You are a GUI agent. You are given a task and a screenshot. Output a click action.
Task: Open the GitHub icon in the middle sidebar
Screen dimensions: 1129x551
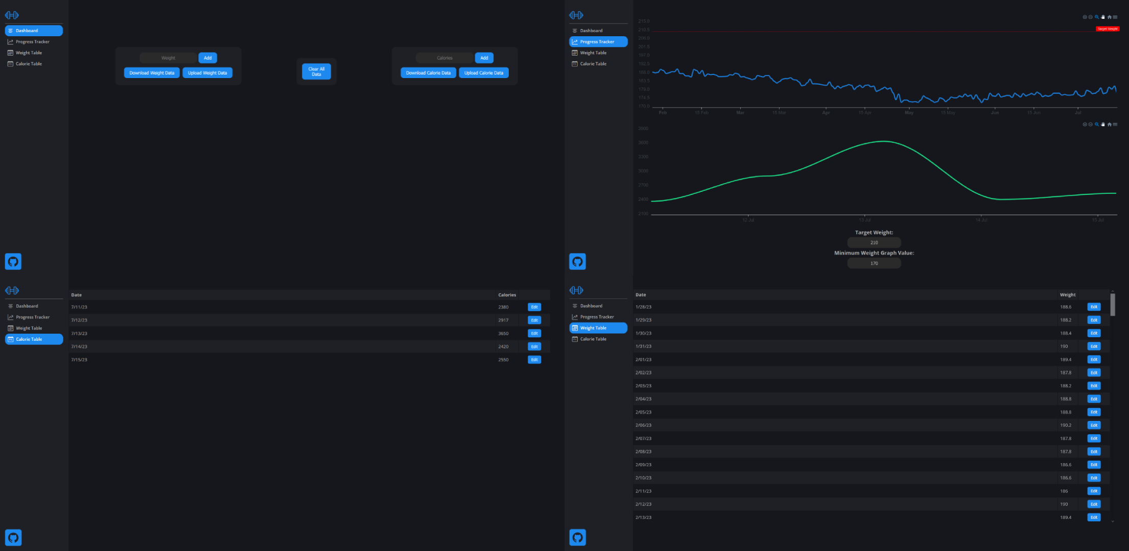click(x=578, y=261)
